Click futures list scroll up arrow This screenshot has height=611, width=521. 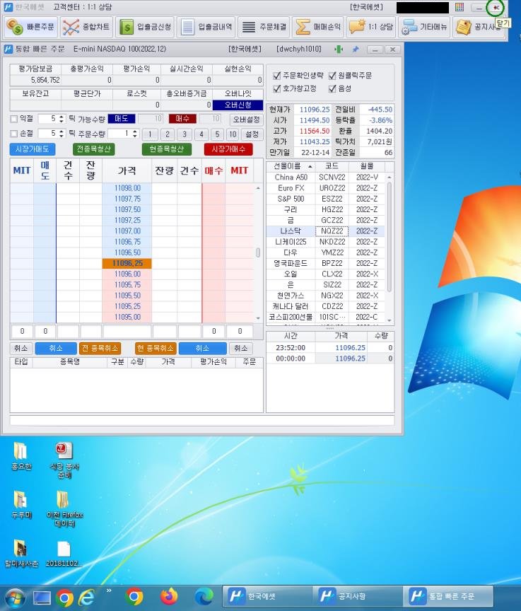390,178
